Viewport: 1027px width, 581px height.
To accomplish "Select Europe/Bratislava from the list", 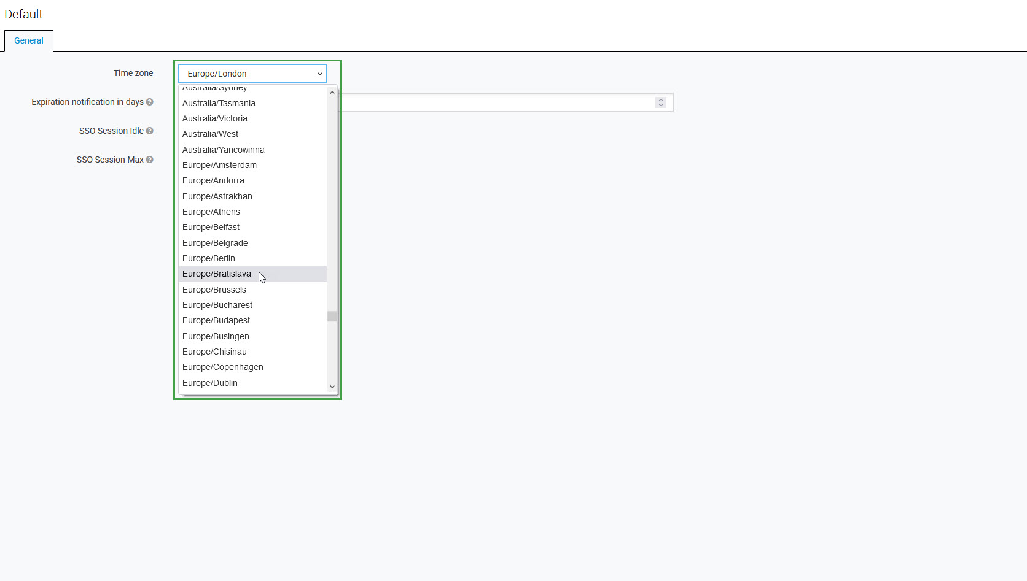I will [217, 274].
